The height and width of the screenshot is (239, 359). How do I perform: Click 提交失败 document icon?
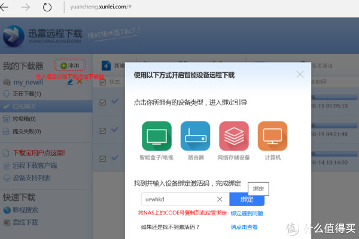pyautogui.click(x=6, y=131)
